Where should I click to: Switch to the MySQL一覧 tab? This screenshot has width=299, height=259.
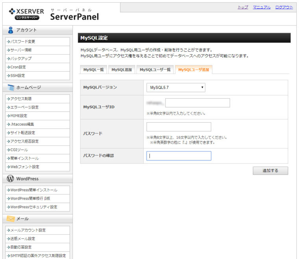point(94,70)
